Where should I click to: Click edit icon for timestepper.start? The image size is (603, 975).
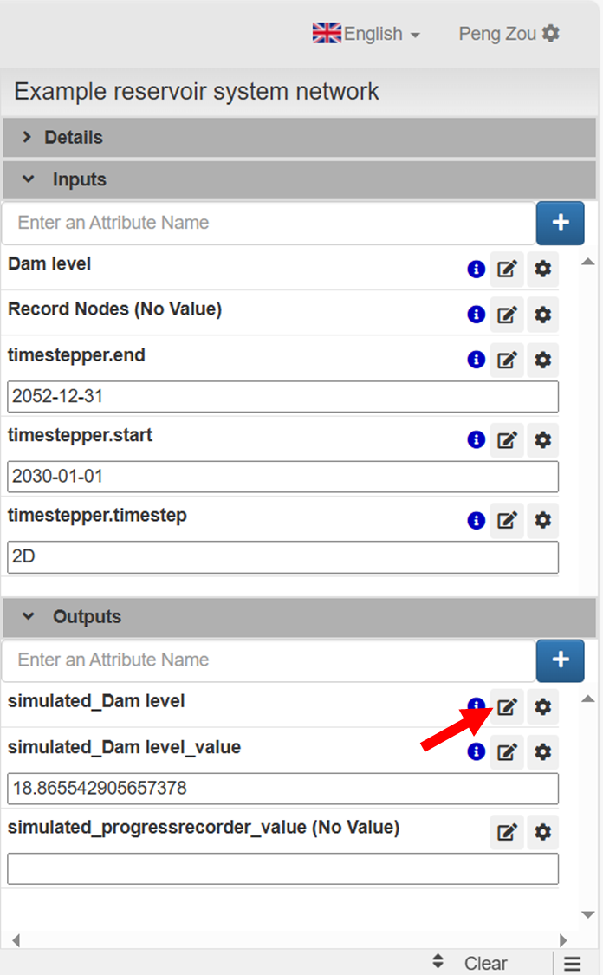507,440
